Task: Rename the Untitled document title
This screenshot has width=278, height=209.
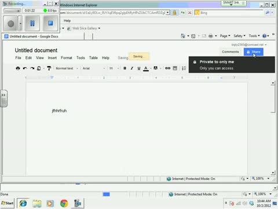Action: 36,51
